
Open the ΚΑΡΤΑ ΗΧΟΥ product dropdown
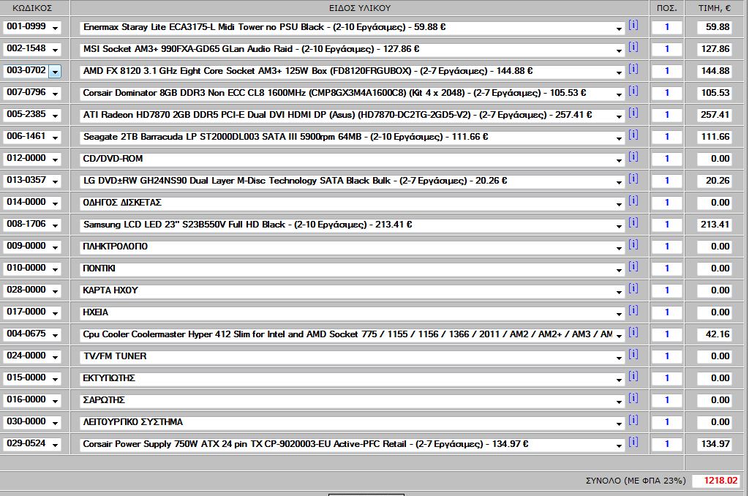click(x=619, y=292)
